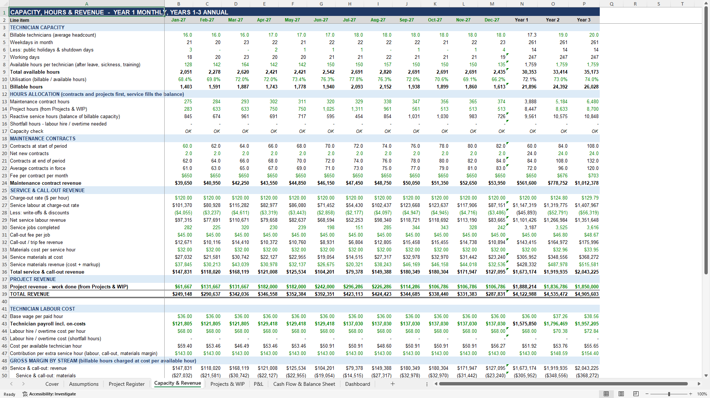The width and height of the screenshot is (710, 398).
Task: Add a new sheet with plus icon
Action: (393, 384)
